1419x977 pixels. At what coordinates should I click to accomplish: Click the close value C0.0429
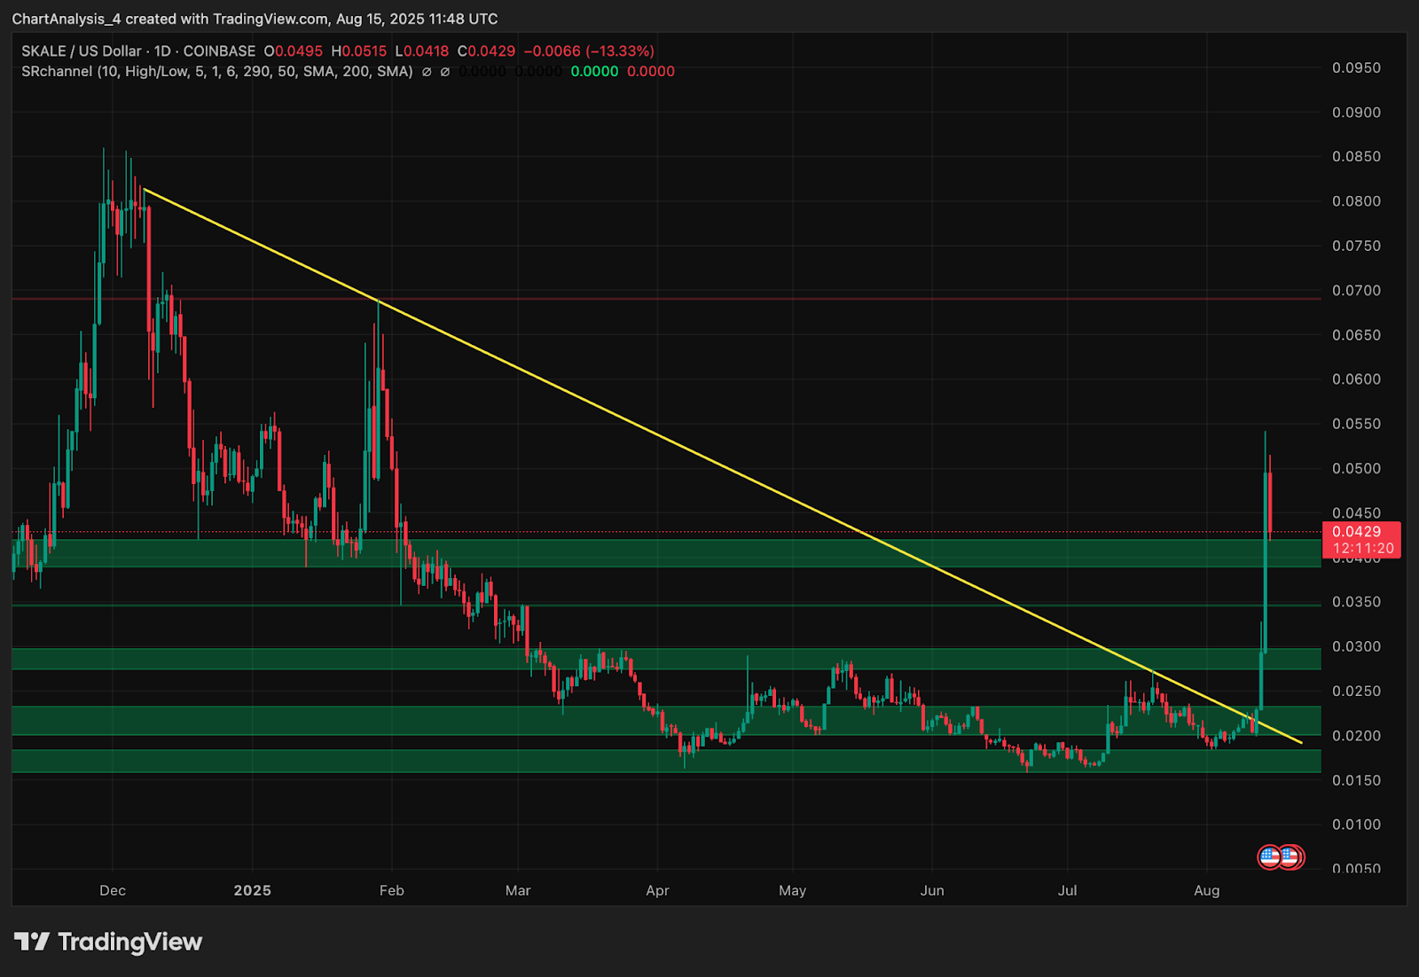(486, 51)
